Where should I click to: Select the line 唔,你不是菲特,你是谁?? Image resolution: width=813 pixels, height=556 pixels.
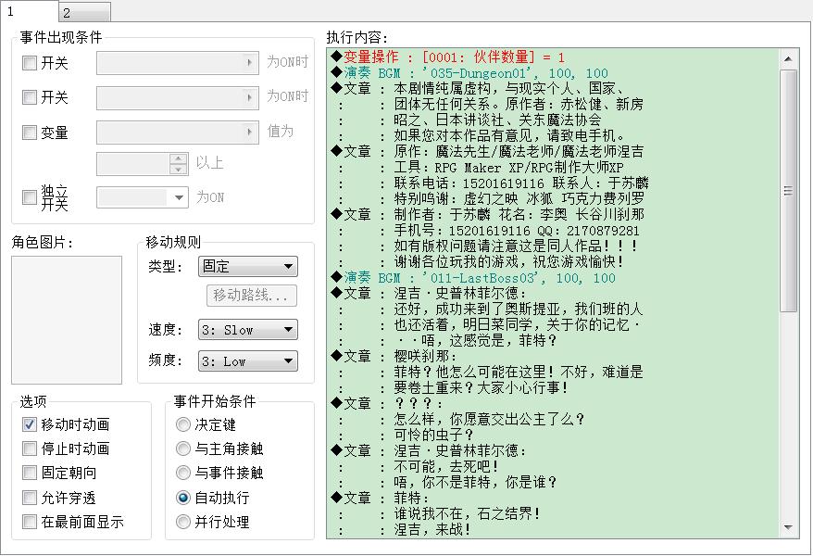click(x=553, y=482)
